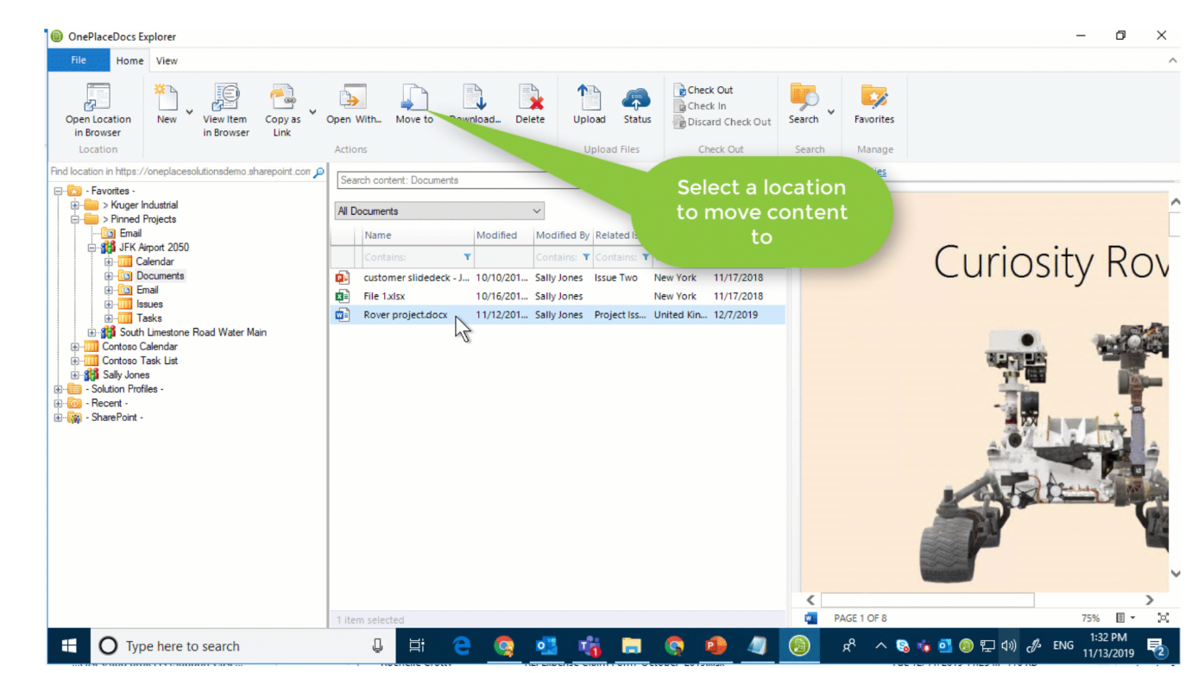
Task: Open PowerPoint from the taskbar
Action: [x=716, y=645]
